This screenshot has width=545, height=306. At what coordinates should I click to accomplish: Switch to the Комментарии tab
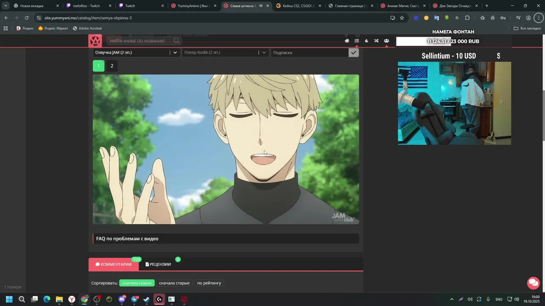(114, 264)
